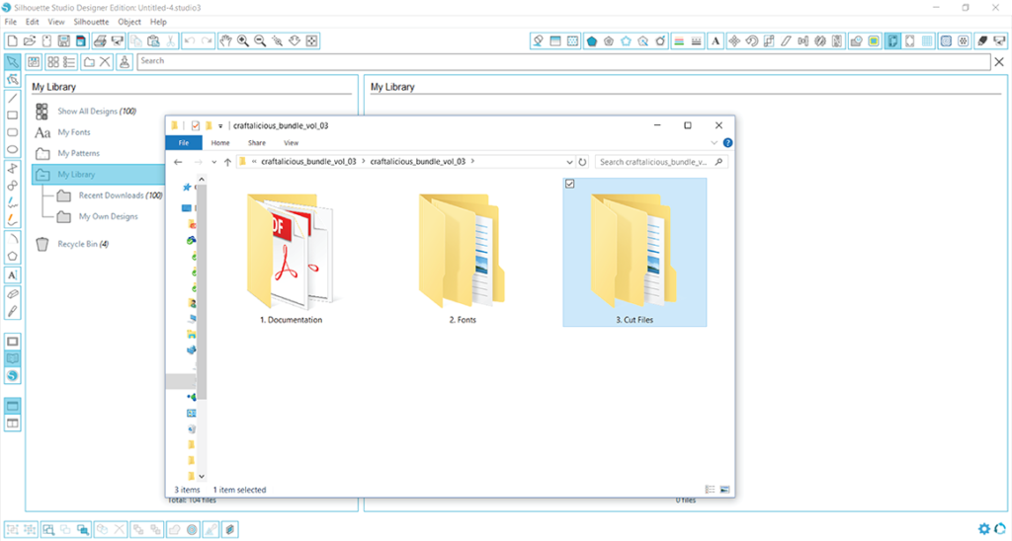
Task: Select the Knife tool
Action: tap(12, 311)
